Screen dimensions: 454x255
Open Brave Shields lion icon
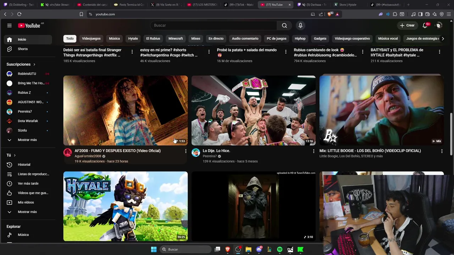(330, 14)
